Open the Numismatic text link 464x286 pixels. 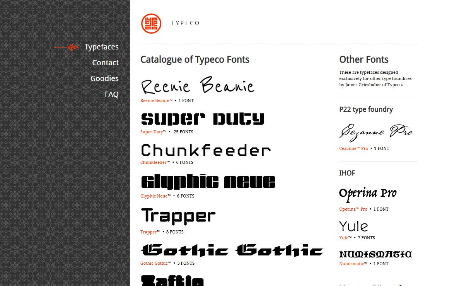point(351,264)
